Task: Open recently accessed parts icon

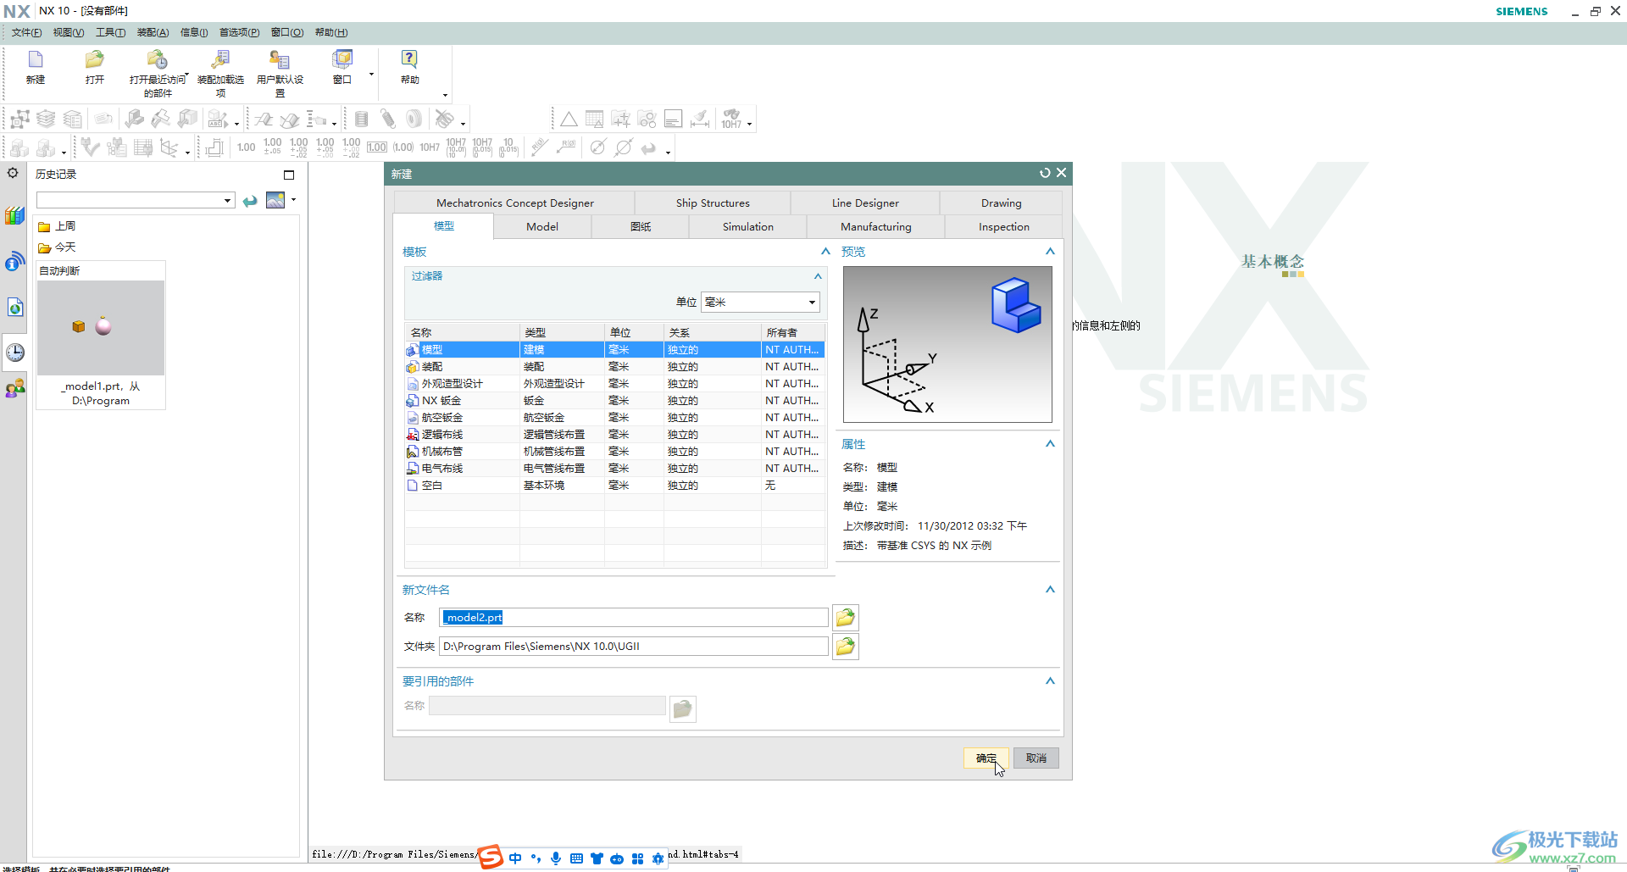Action: [158, 60]
